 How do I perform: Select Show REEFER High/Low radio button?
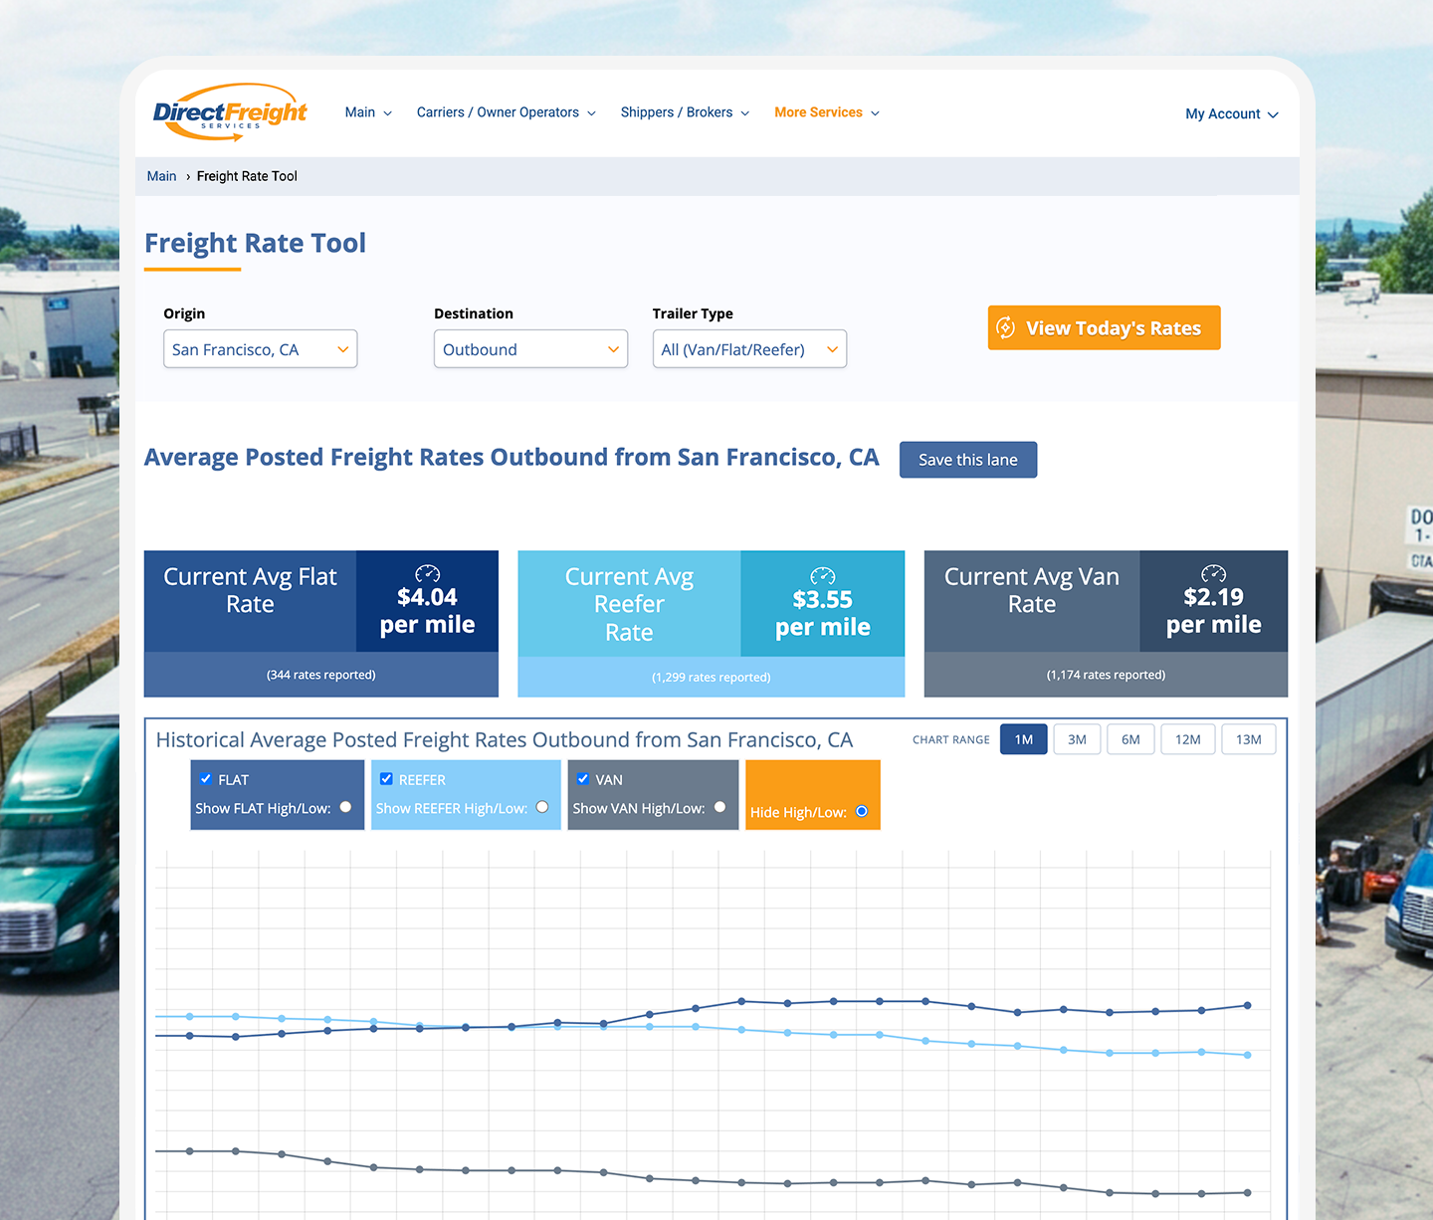[x=542, y=807]
